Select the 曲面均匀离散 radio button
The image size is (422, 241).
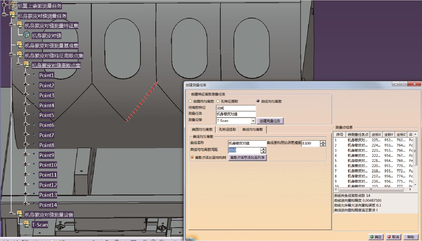click(190, 101)
